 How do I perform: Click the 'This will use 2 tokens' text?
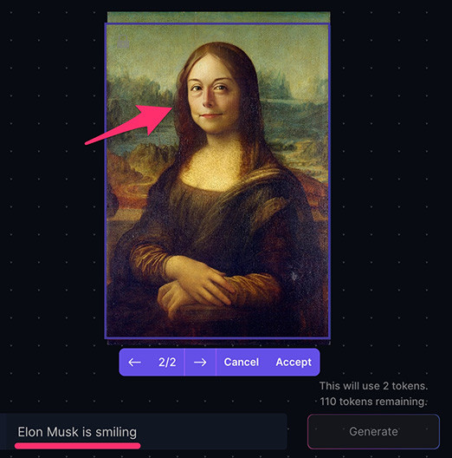(373, 386)
